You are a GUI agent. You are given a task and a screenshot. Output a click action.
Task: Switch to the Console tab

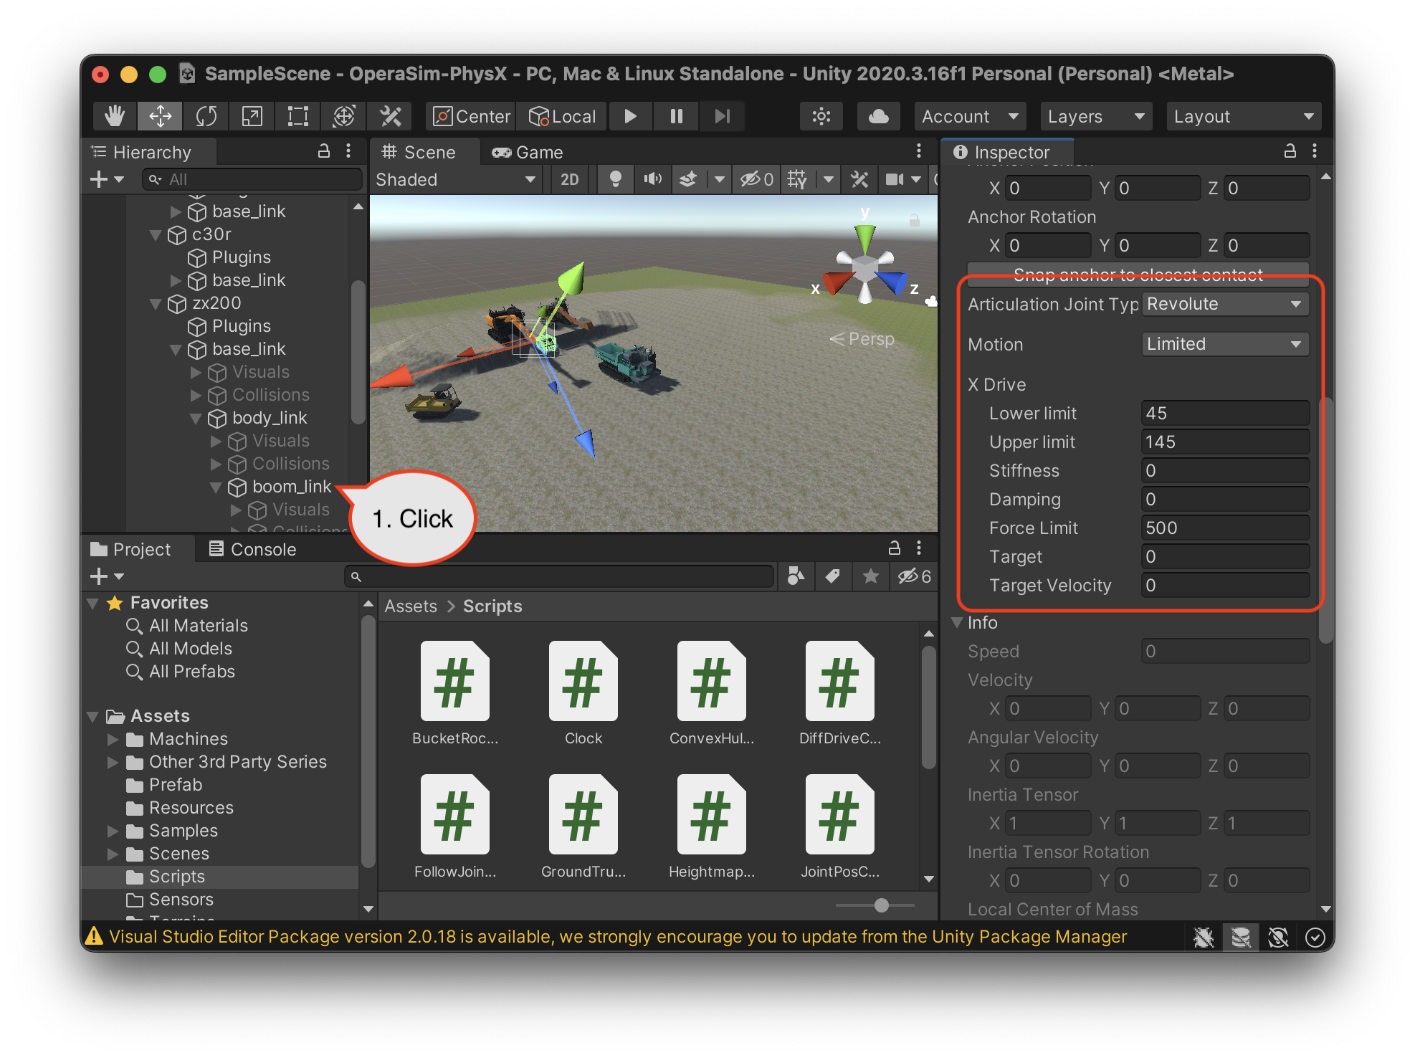pyautogui.click(x=252, y=549)
